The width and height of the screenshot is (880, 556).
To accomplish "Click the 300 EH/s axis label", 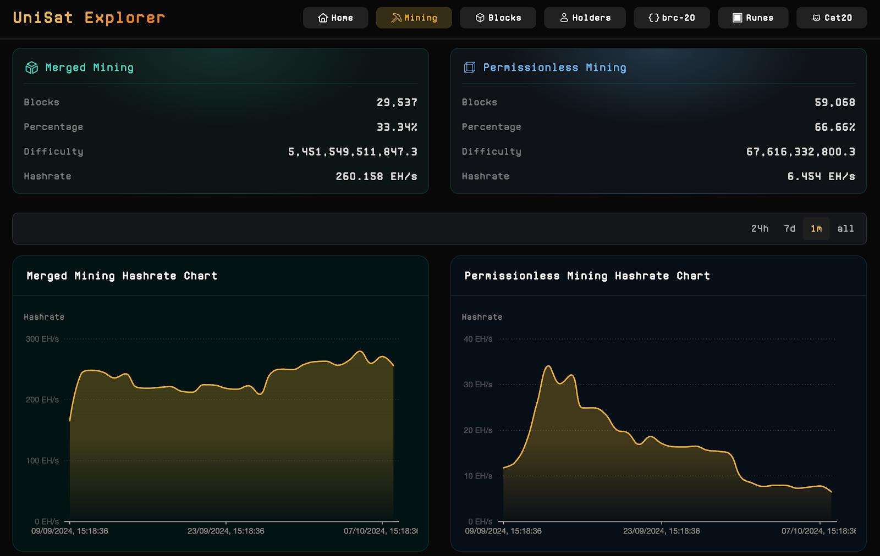I will click(42, 339).
